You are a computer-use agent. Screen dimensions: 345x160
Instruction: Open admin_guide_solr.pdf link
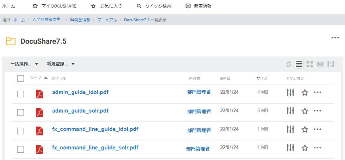tap(80, 111)
